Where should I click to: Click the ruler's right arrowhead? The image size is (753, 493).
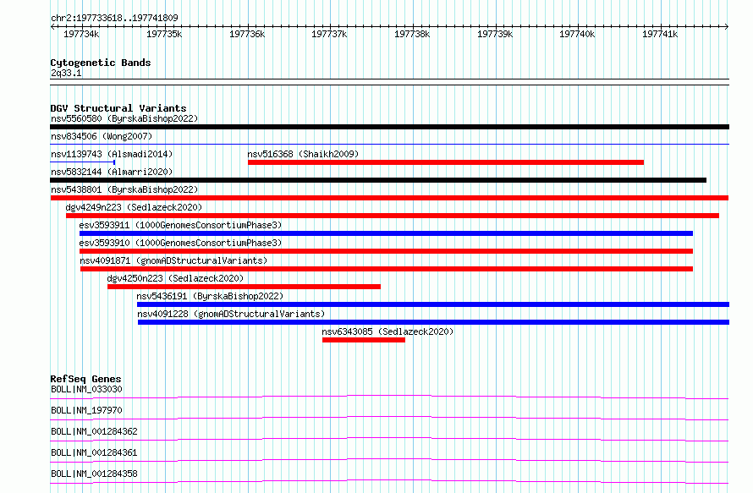tap(727, 27)
